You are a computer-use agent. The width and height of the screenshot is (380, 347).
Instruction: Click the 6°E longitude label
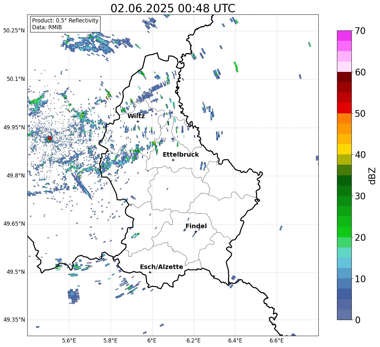pos(152,341)
